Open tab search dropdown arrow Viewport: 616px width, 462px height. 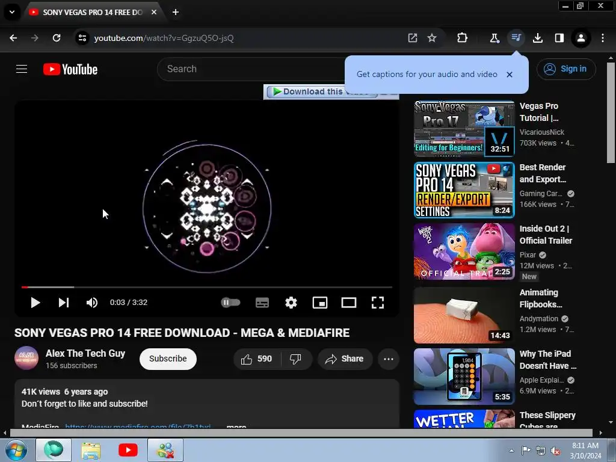pyautogui.click(x=12, y=12)
